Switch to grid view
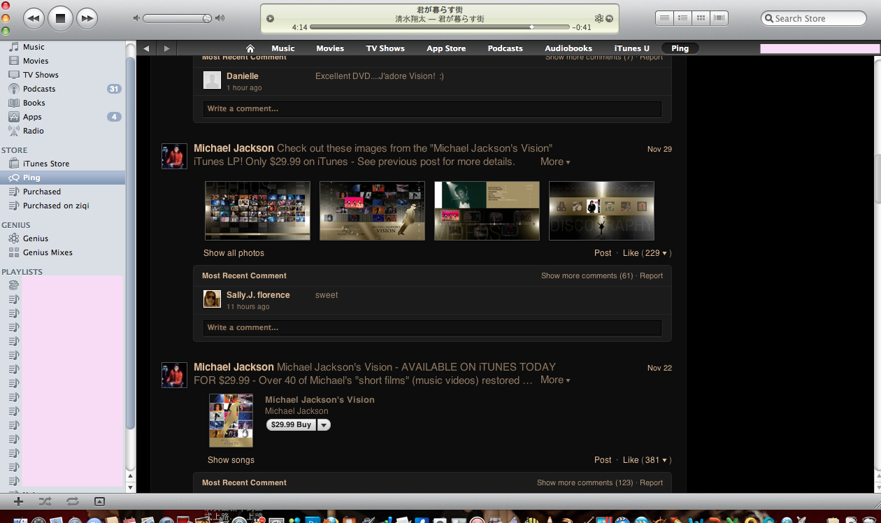This screenshot has width=881, height=523. (701, 18)
